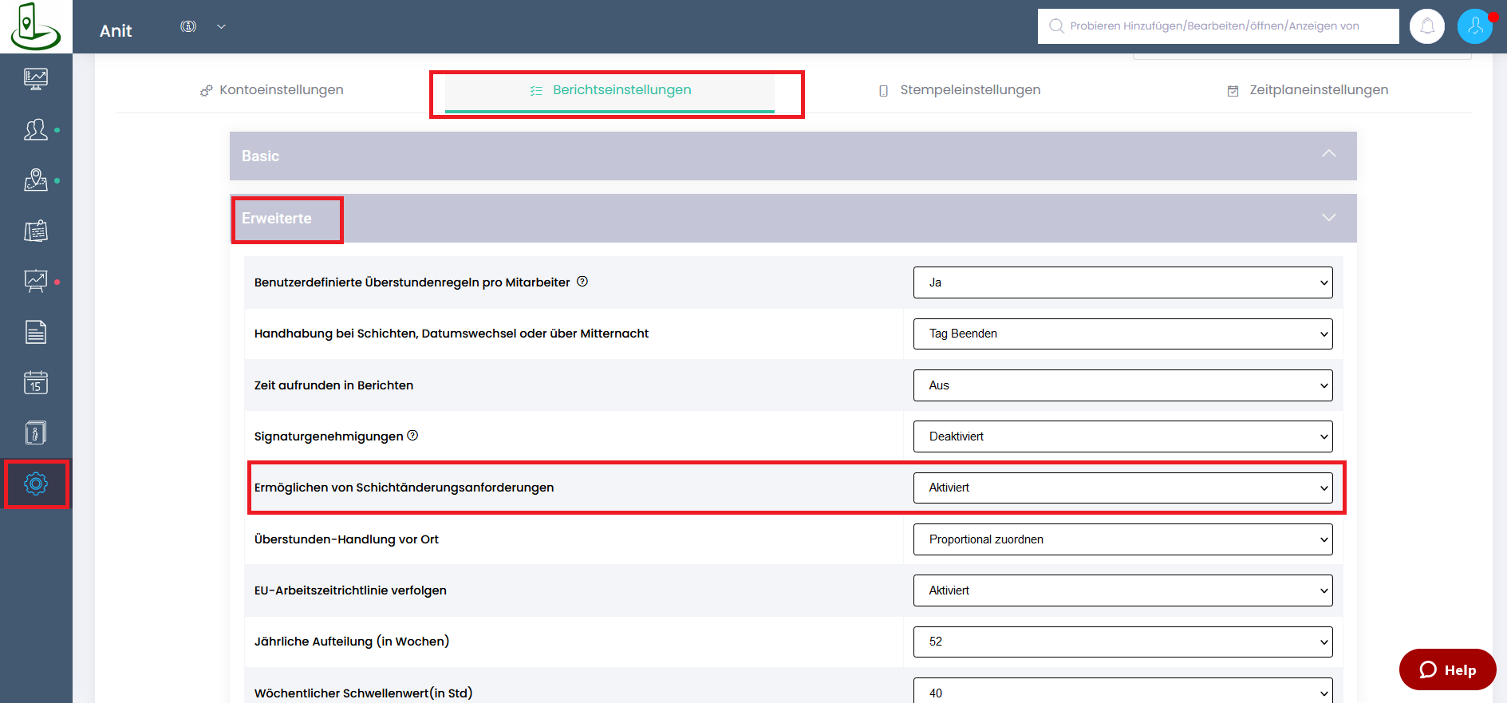
Task: Click the Anit company name
Action: 116,30
